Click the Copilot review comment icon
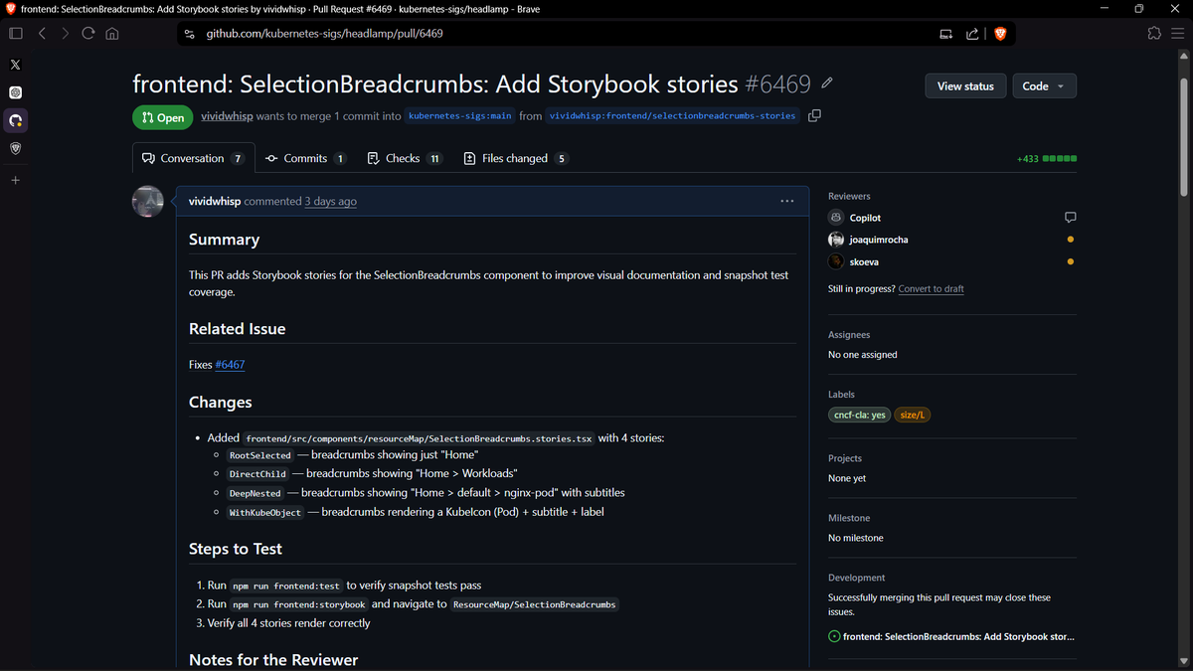Image resolution: width=1193 pixels, height=671 pixels. pos(1070,217)
